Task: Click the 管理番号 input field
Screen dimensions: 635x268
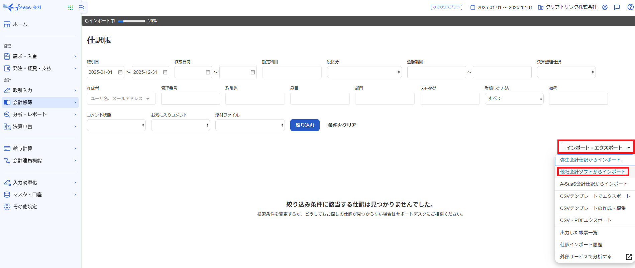Action: click(191, 99)
